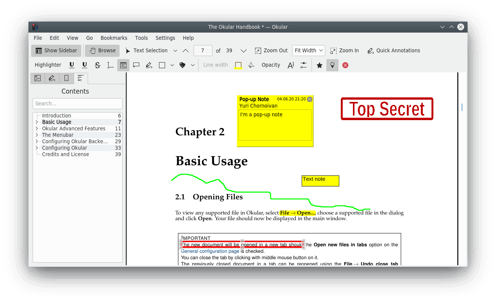Click the Quick Annotations button
The height and width of the screenshot is (302, 496).
(x=394, y=50)
